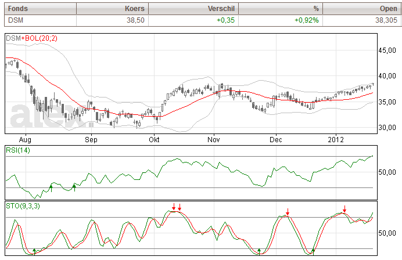Click the Sep axis label
The height and width of the screenshot is (260, 402).
(x=91, y=140)
